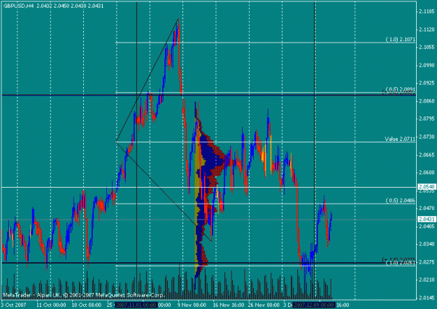Click the 2.0548 highlighted price tag
This screenshot has height=309, width=437.
coord(427,187)
